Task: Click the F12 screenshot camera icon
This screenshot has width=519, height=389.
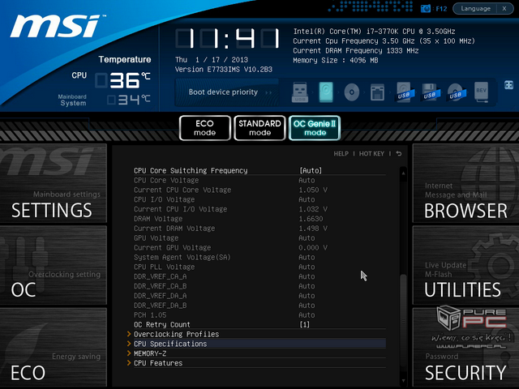Action: (425, 9)
